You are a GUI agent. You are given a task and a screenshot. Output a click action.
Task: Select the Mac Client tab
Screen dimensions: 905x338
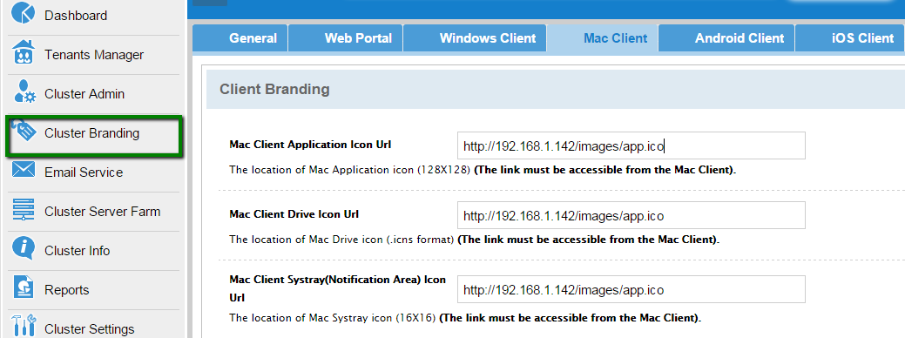pos(603,38)
